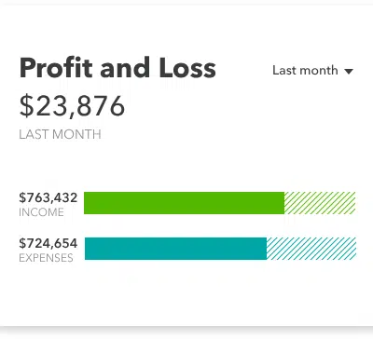Click the empty card area below expenses bar
This screenshot has height=339, width=373.
point(186,292)
